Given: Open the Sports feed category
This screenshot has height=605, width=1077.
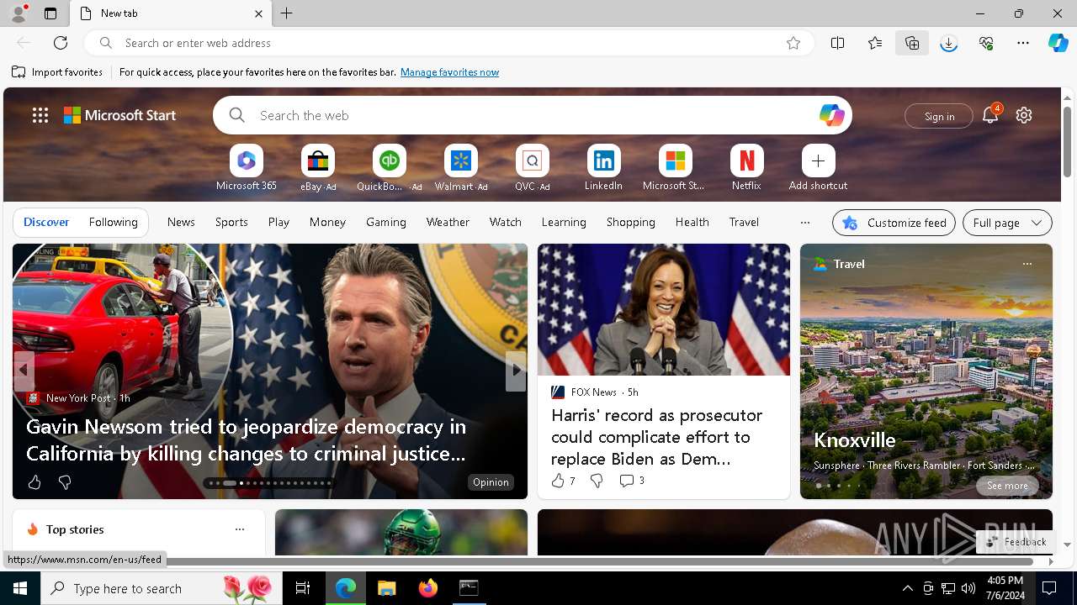Looking at the screenshot, I should point(231,222).
